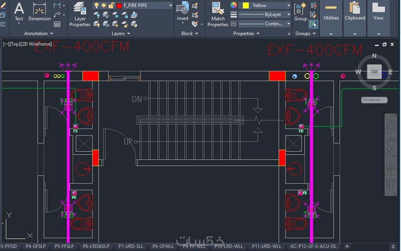
Task: Insert a Table from Annotation panel
Action: coord(57,24)
